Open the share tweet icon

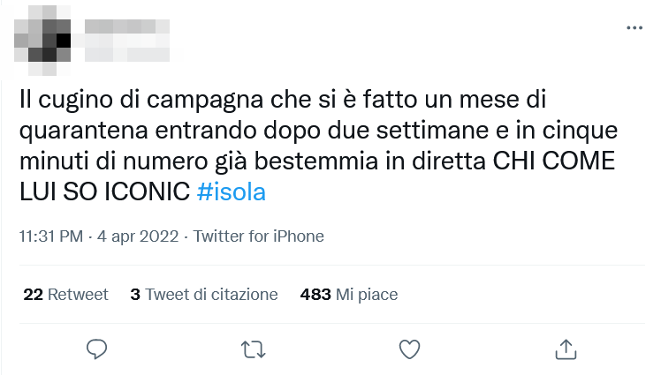coord(566,349)
